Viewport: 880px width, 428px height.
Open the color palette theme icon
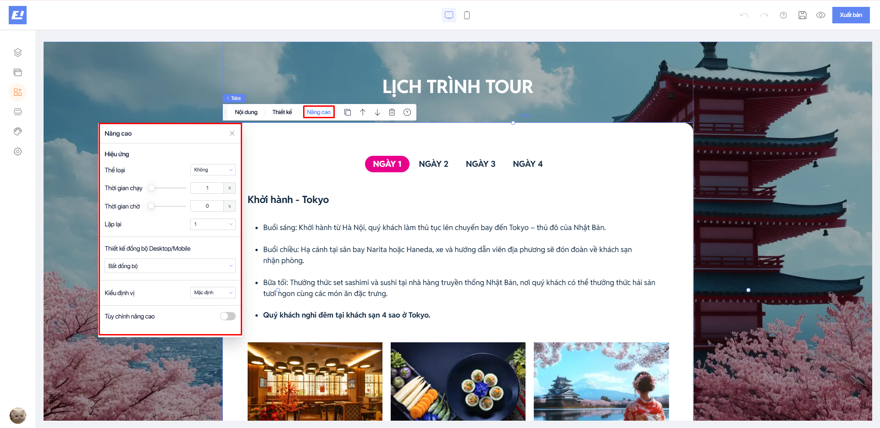[18, 132]
